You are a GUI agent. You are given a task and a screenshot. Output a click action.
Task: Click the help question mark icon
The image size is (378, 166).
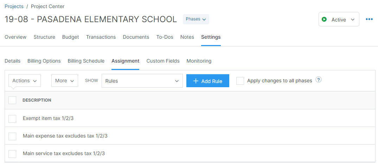(319, 80)
